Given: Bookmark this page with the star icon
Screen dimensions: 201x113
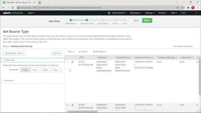Looking at the screenshot, I should 182,8.
